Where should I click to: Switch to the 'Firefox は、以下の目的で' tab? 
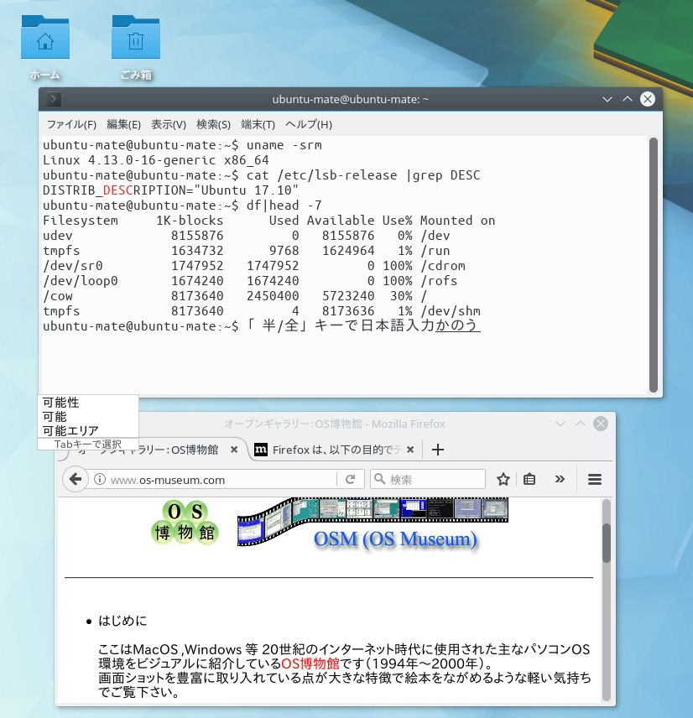(336, 450)
